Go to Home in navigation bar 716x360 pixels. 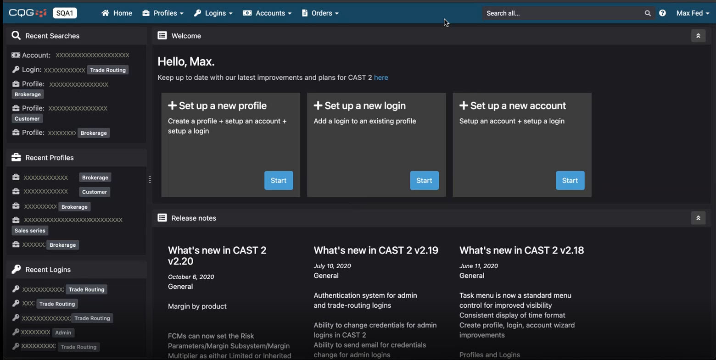(x=117, y=13)
